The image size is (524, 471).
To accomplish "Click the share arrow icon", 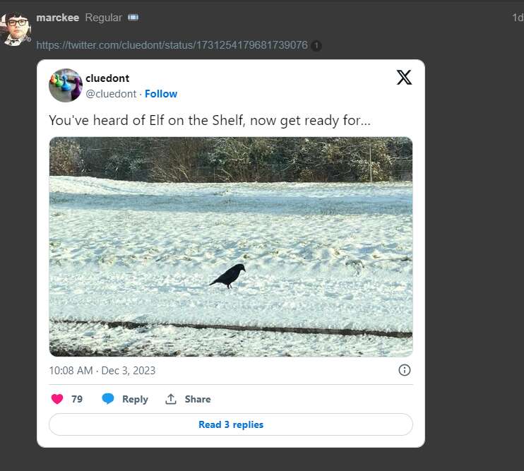I will pos(171,399).
